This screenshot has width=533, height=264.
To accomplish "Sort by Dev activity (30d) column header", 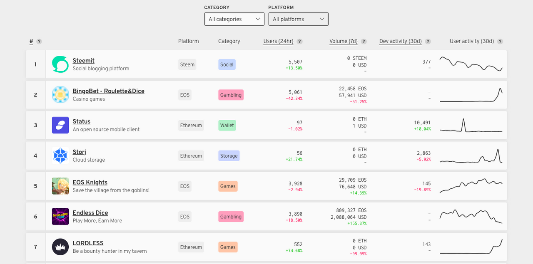I will [401, 42].
